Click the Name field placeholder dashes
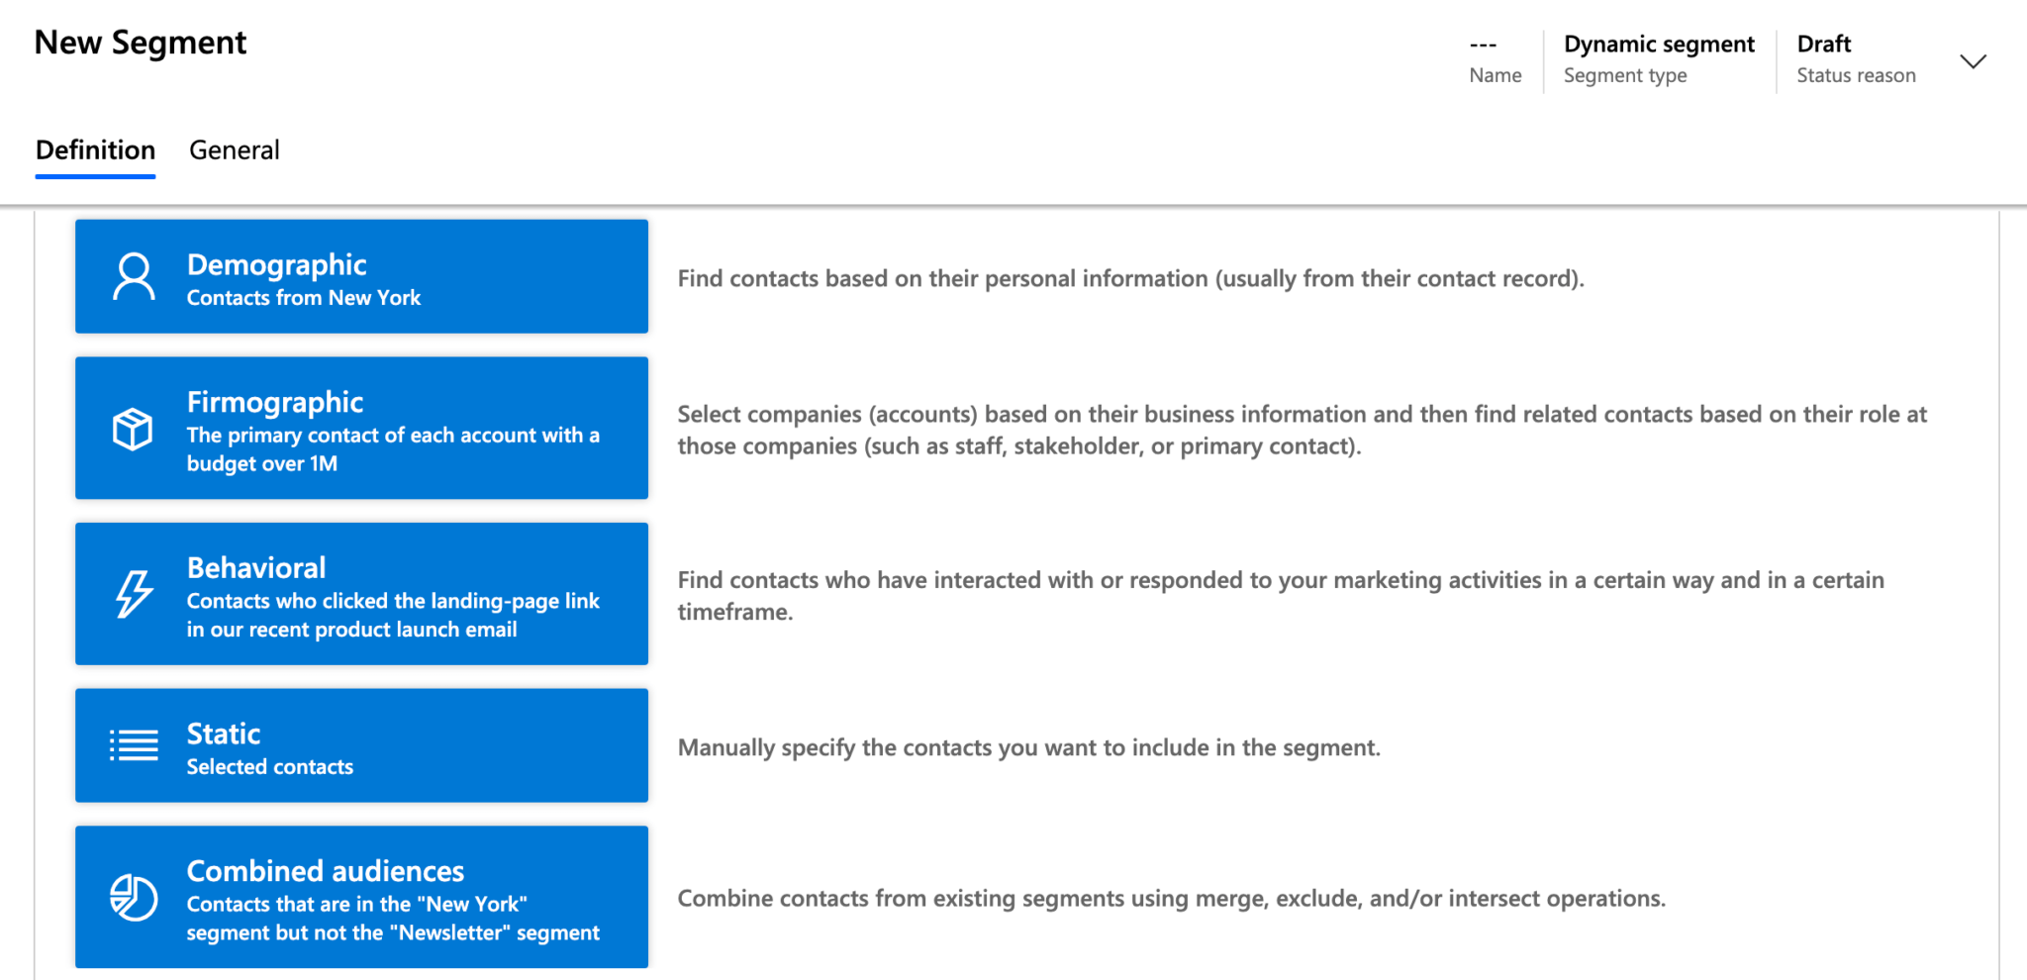The image size is (2027, 980). tap(1483, 45)
